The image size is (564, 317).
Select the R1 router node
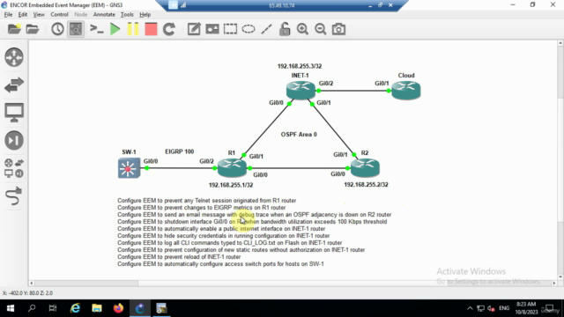pos(232,168)
